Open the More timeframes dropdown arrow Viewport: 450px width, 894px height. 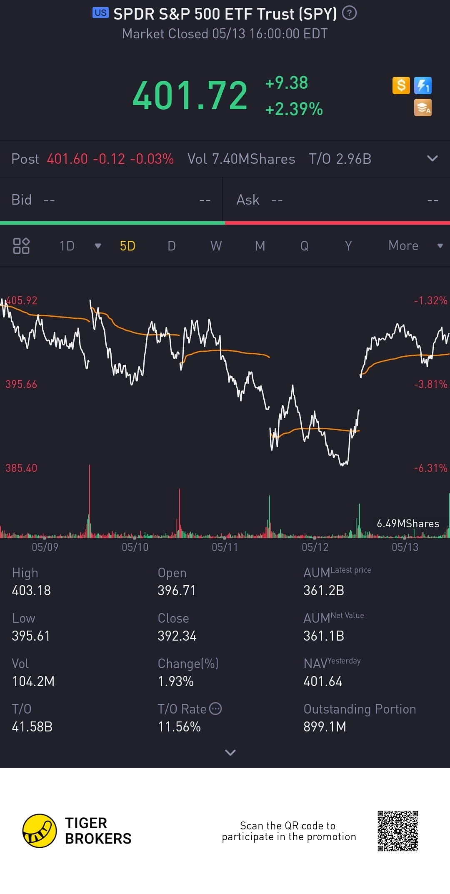point(440,246)
